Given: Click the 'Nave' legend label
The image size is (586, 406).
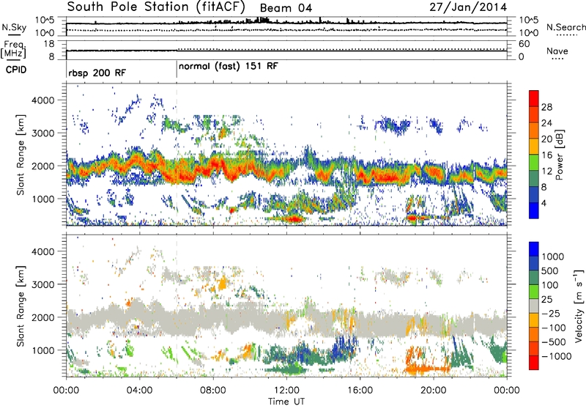Looking at the screenshot, I should pos(557,51).
